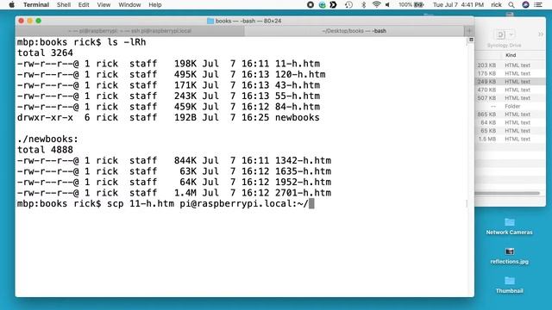Click the ./newbooks: heading in Terminal
552x310 pixels.
(x=47, y=139)
